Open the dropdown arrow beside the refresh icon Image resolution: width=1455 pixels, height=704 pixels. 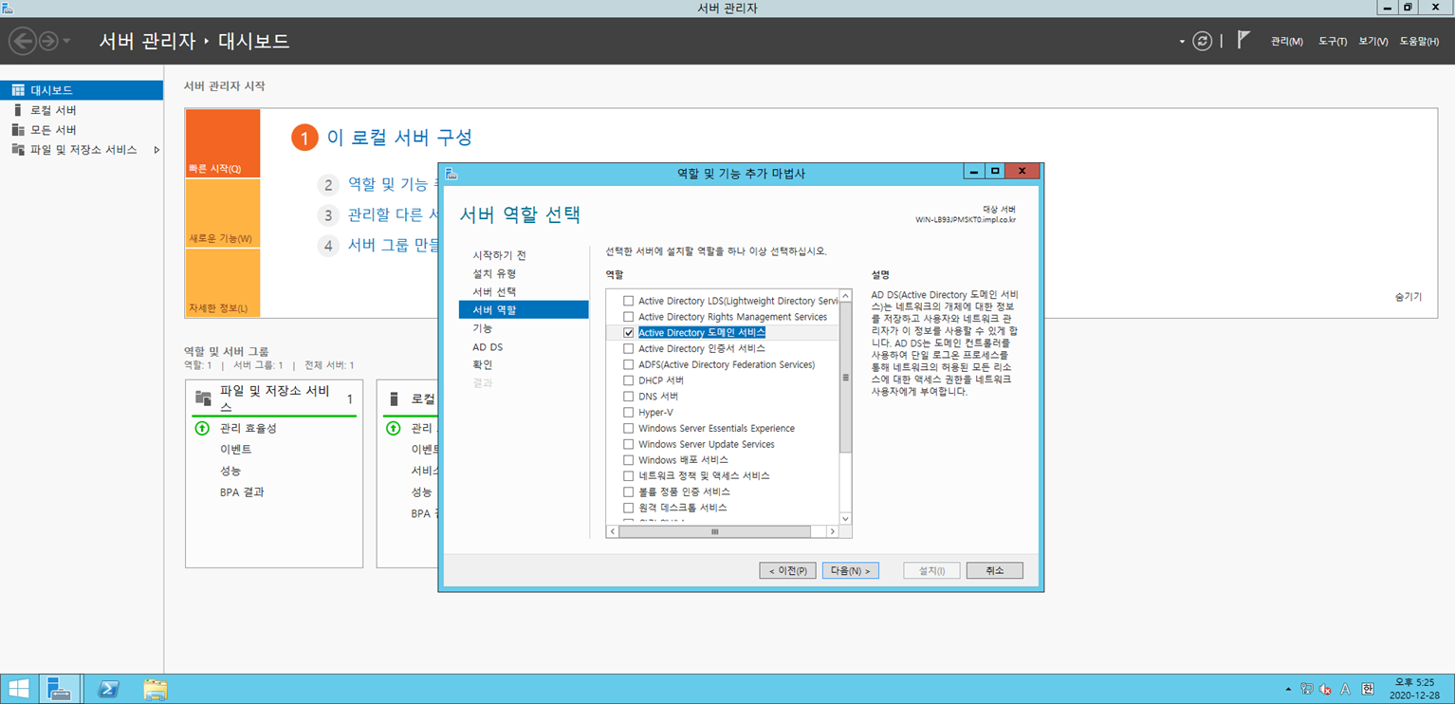[1182, 42]
